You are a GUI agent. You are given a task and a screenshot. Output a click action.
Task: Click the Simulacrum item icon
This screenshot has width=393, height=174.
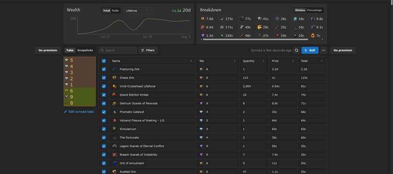click(114, 129)
